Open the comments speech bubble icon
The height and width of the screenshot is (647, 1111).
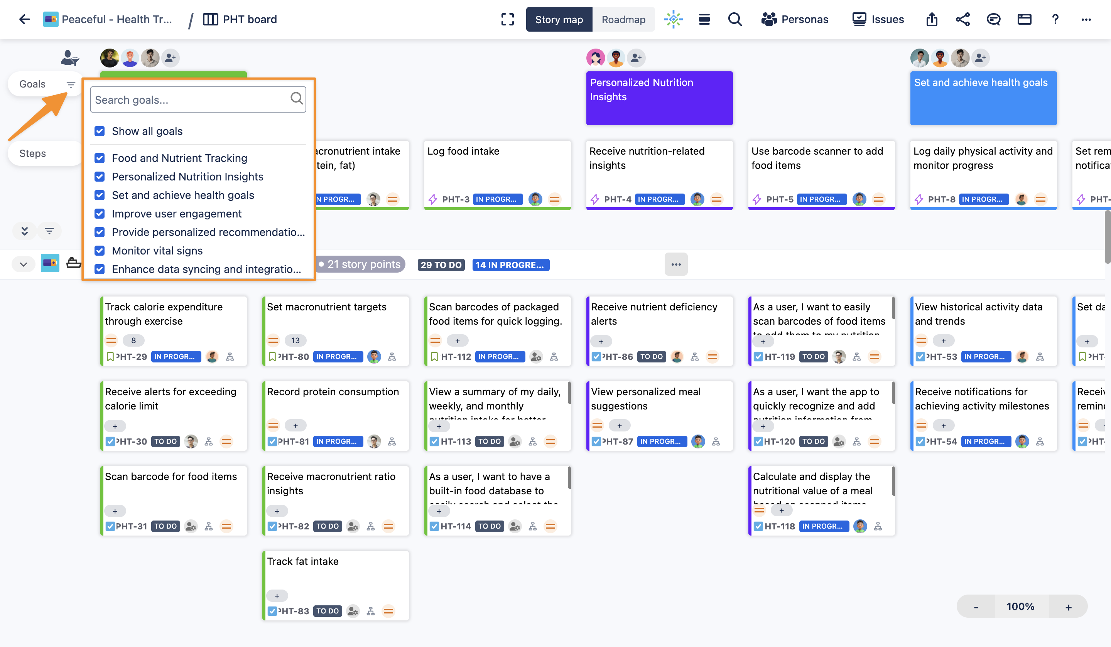tap(993, 19)
